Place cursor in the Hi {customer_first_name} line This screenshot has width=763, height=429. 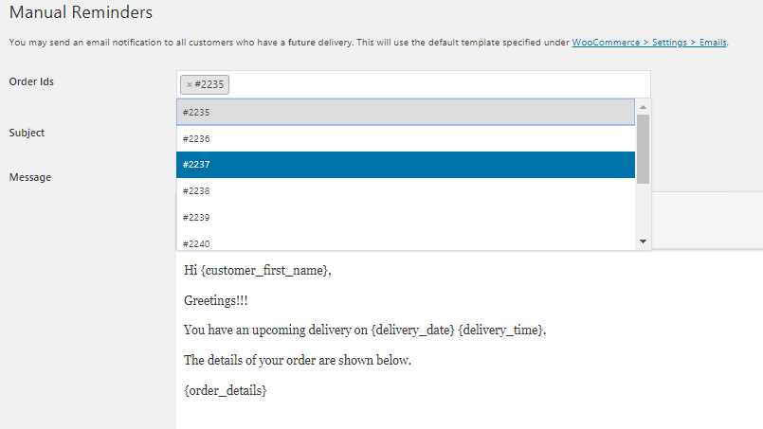258,271
